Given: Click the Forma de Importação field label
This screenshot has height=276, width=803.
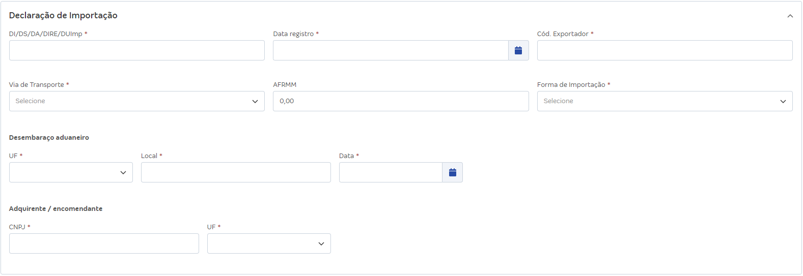Looking at the screenshot, I should tap(571, 84).
